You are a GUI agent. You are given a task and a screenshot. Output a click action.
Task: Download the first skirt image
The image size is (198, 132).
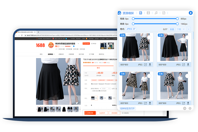pos(150,65)
